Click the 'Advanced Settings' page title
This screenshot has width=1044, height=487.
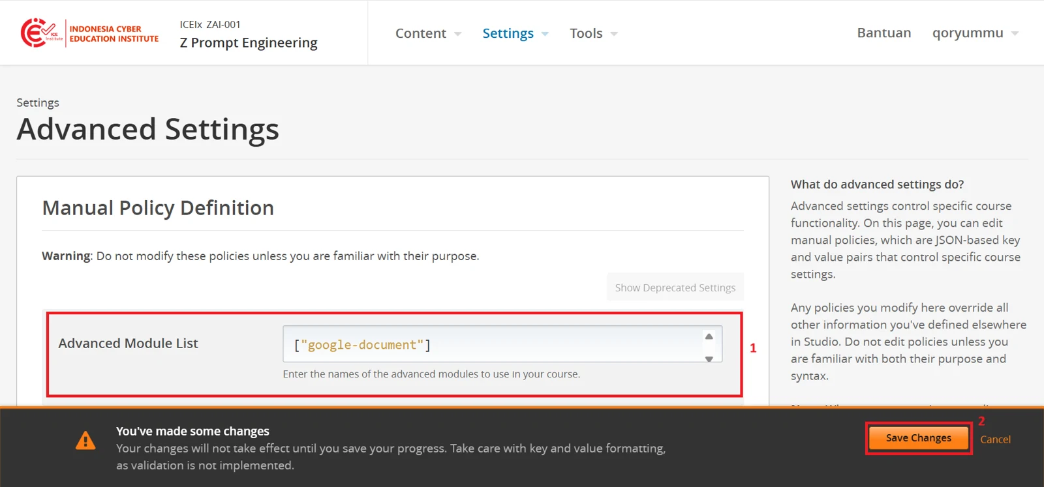point(148,129)
